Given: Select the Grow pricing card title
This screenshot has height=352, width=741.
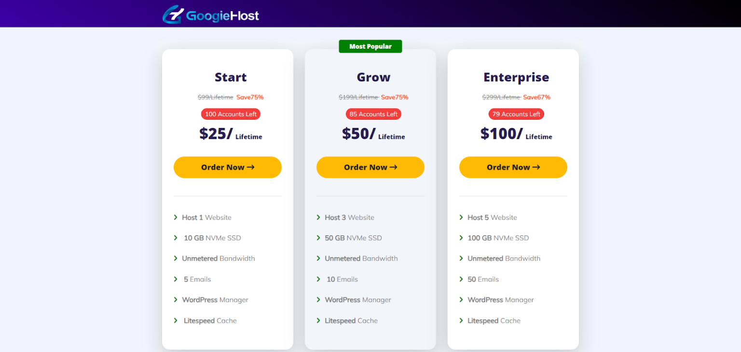Looking at the screenshot, I should pyautogui.click(x=373, y=77).
